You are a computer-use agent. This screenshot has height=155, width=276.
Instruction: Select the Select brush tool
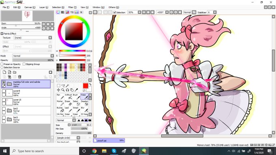(x=76, y=103)
